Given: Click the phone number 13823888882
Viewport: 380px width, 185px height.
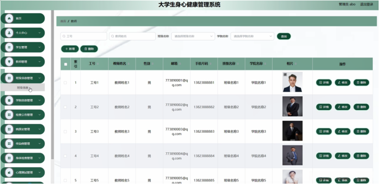Looking at the screenshot, I should pos(204,107).
